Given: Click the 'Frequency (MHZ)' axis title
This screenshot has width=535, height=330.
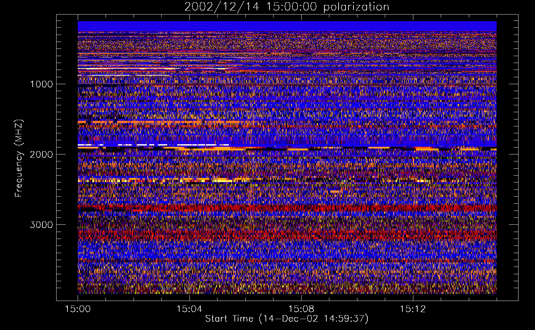Looking at the screenshot, I should click(19, 158).
